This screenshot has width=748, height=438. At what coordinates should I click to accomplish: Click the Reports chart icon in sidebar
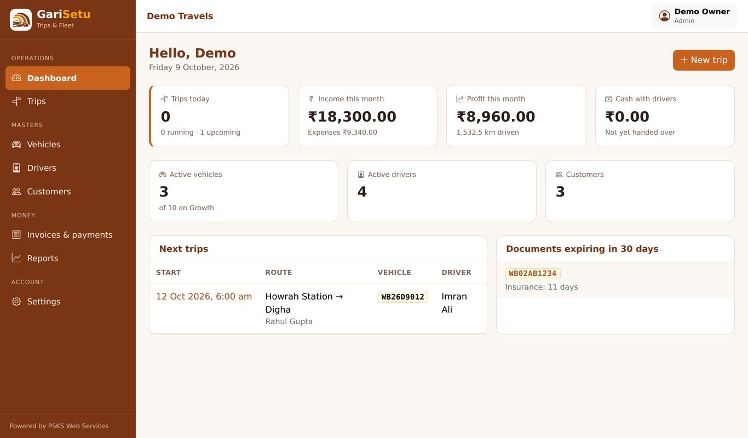16,258
